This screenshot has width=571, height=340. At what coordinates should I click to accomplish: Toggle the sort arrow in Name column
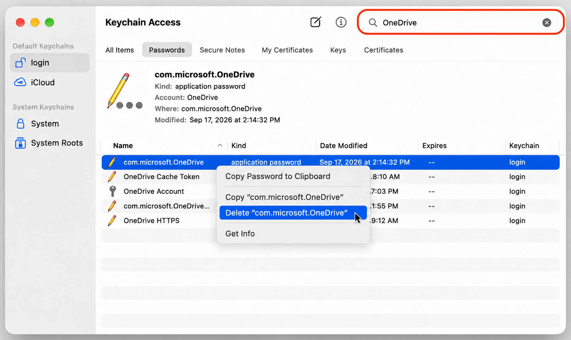coord(220,145)
